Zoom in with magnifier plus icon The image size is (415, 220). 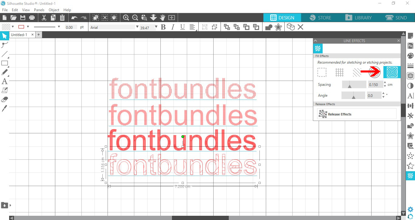(126, 18)
